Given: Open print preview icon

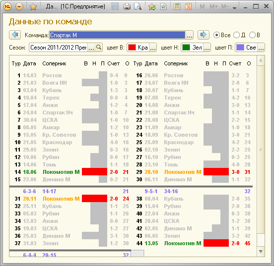Looking at the screenshot, I should coord(137,6).
